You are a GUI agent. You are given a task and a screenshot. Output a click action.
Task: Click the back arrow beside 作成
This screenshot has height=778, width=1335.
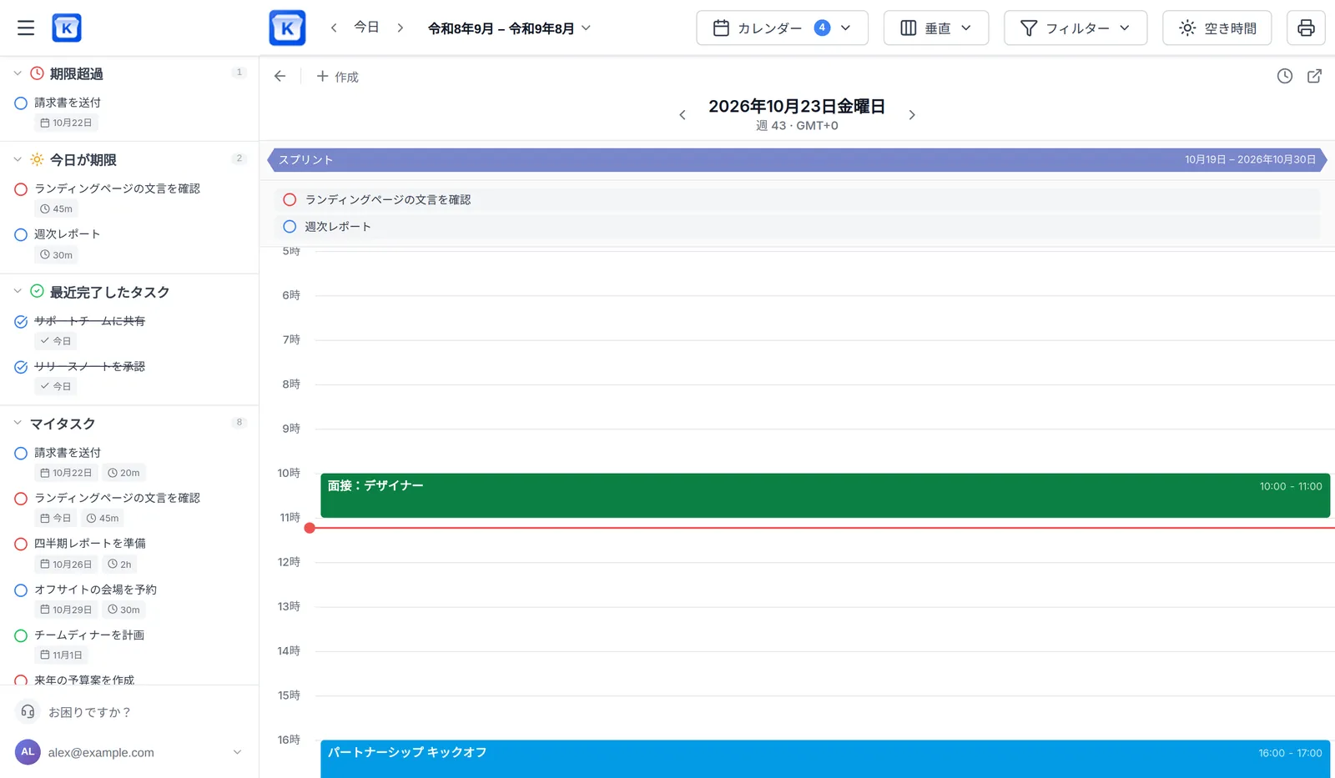[x=280, y=76]
